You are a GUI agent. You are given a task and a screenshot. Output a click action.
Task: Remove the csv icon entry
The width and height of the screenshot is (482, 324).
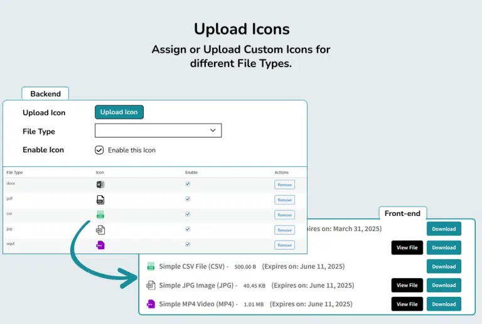coord(284,215)
